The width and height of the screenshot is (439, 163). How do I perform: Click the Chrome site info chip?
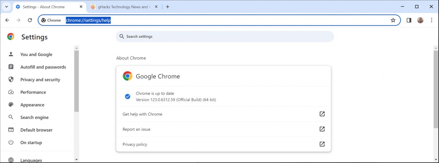point(51,20)
